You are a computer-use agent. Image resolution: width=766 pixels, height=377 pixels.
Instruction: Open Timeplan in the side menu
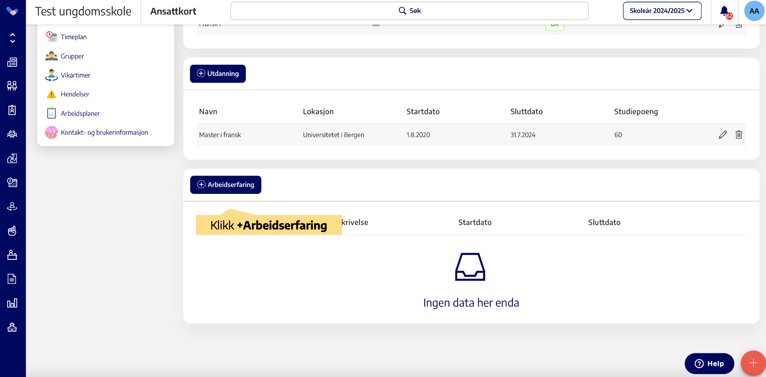tap(74, 37)
